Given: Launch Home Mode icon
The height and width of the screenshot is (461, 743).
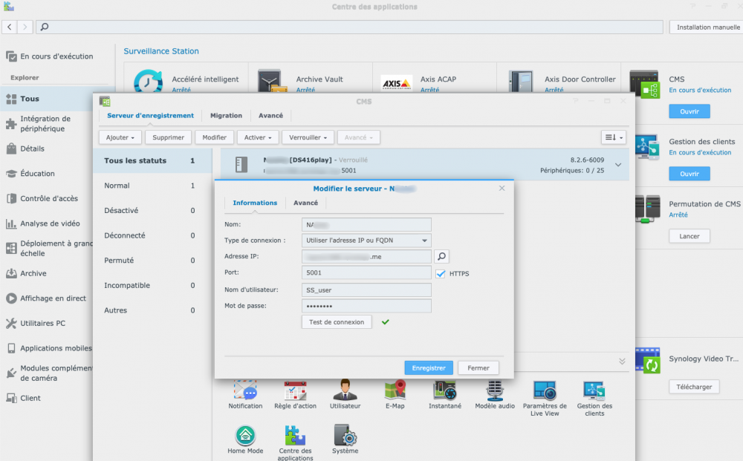Looking at the screenshot, I should (245, 435).
